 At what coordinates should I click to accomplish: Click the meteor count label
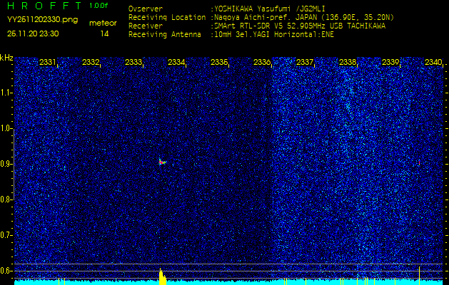pos(103,23)
